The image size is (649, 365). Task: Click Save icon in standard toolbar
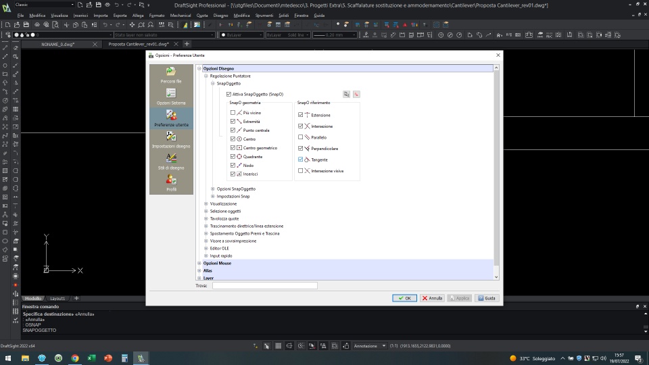tap(26, 25)
